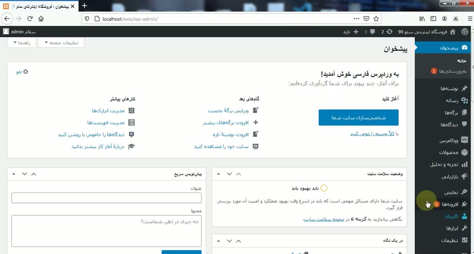Collapse the Quick Draft (پیش‌نویس سریع) widget
This screenshot has height=254, width=474.
[34, 174]
